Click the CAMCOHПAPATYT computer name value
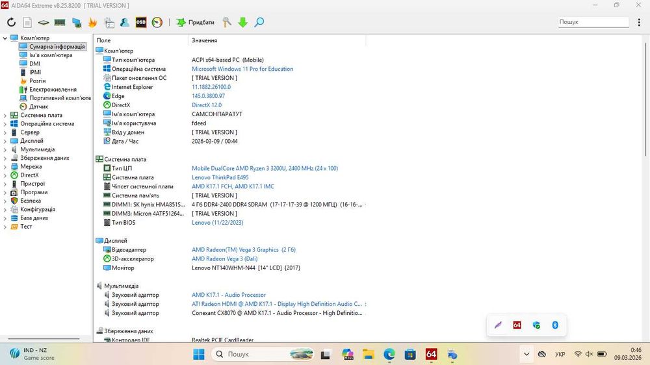 217,114
